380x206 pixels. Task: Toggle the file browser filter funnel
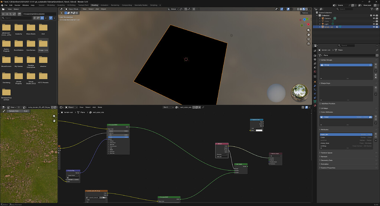[50, 18]
